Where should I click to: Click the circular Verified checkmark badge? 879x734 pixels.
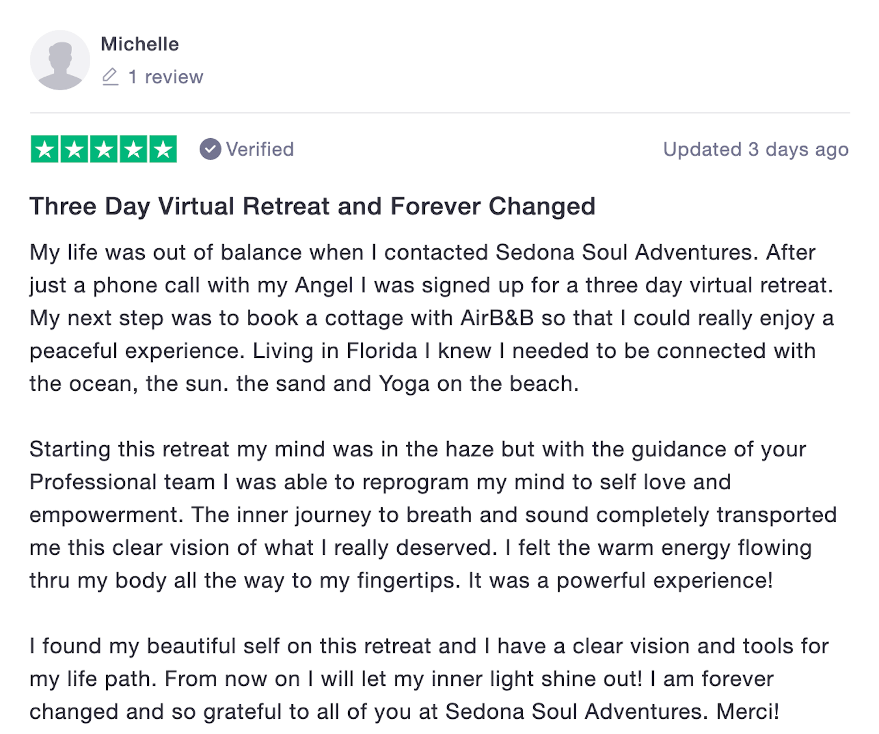(x=210, y=149)
